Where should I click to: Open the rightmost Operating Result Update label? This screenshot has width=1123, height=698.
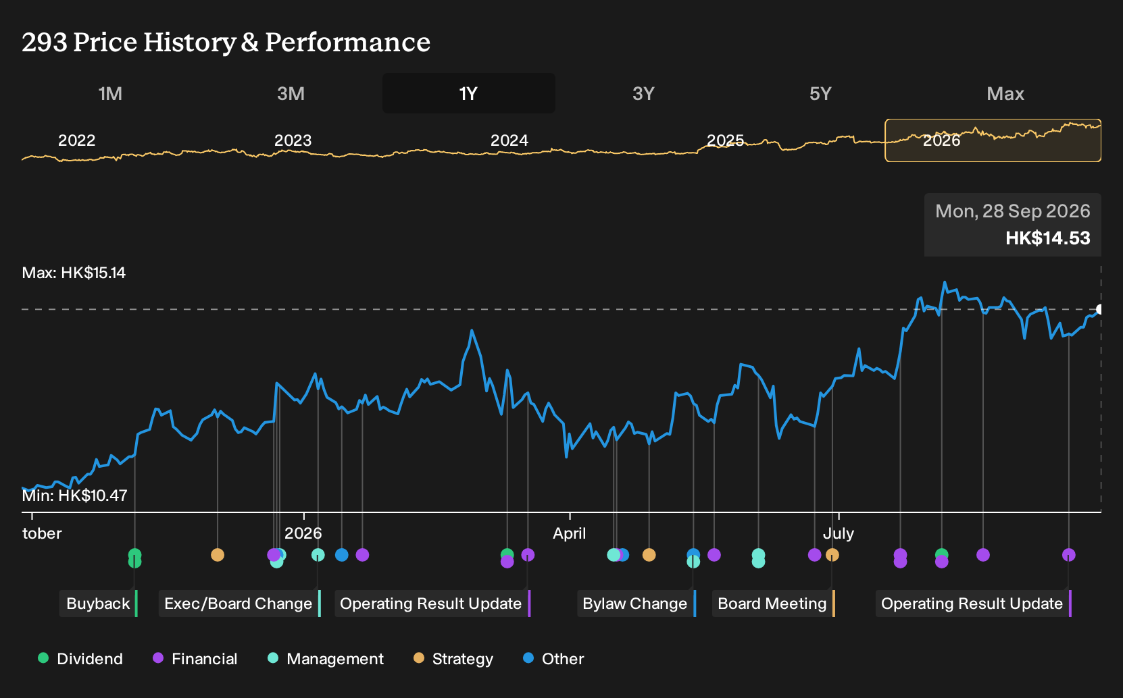[973, 603]
